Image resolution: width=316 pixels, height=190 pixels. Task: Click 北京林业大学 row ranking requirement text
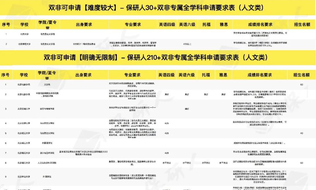click(x=260, y=177)
